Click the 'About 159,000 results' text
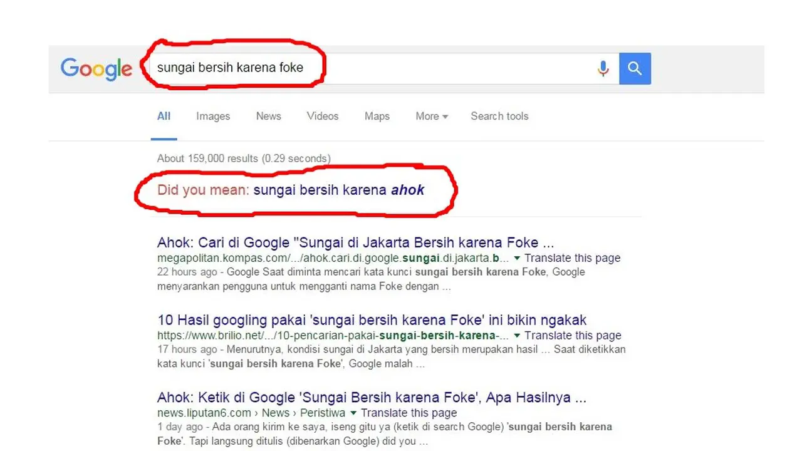 (x=244, y=158)
